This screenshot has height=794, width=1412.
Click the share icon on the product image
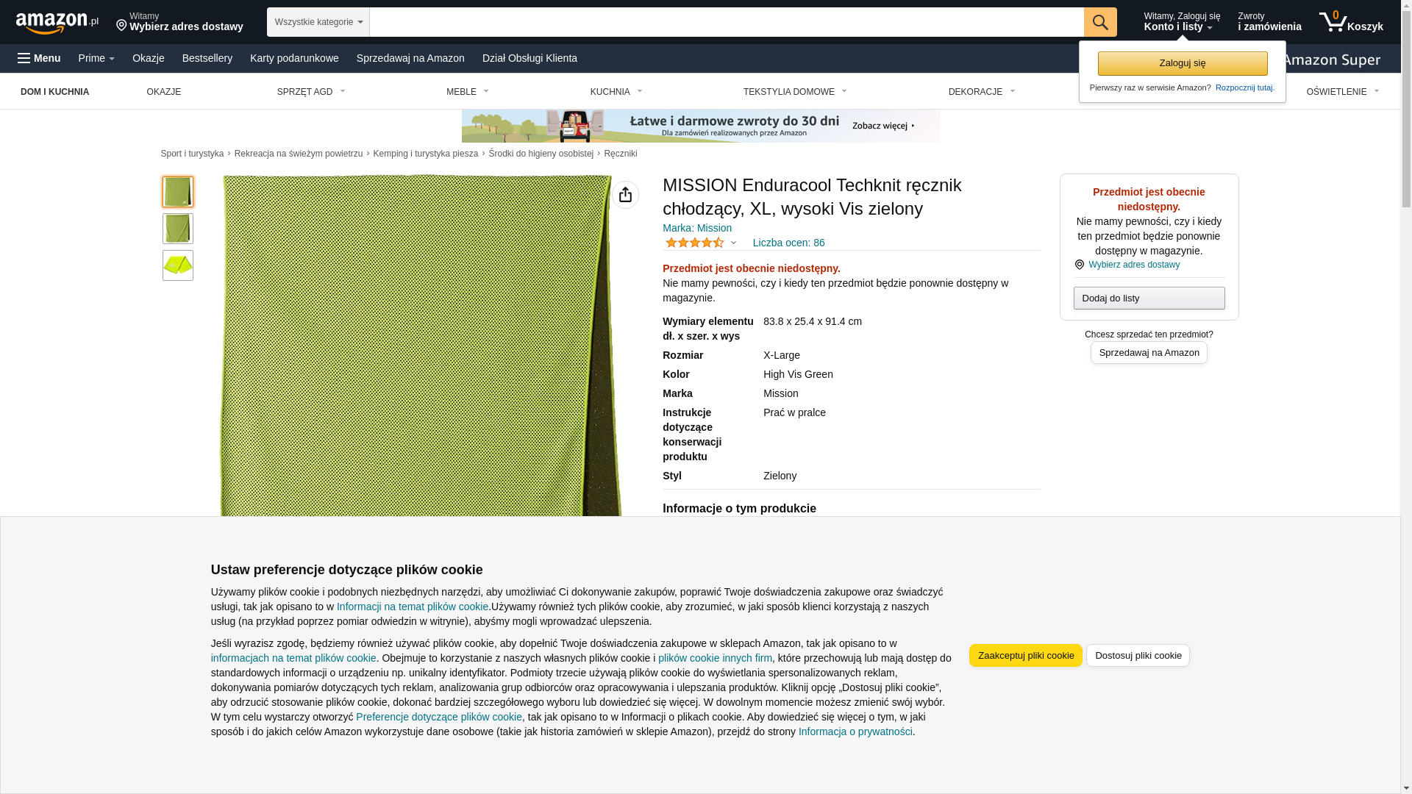click(x=625, y=195)
